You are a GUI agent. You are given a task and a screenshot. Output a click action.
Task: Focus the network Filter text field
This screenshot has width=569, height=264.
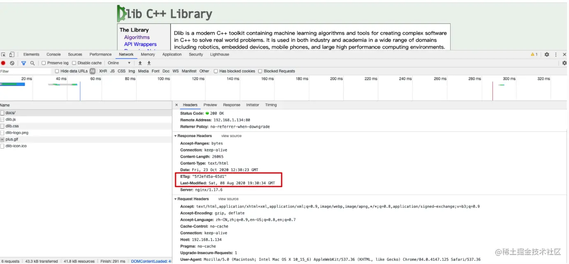(x=25, y=71)
